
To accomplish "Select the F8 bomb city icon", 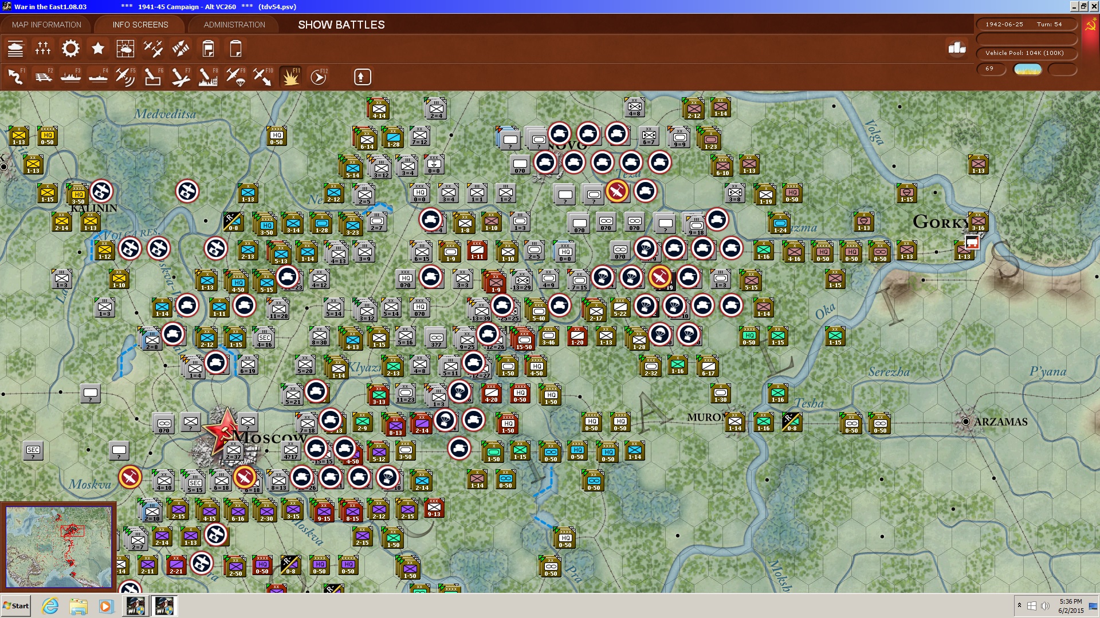I will pyautogui.click(x=208, y=77).
